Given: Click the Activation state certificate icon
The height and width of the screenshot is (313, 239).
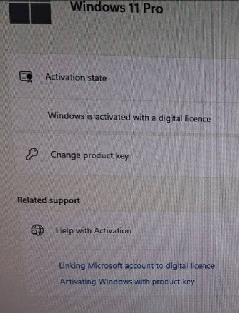Looking at the screenshot, I should tap(26, 76).
